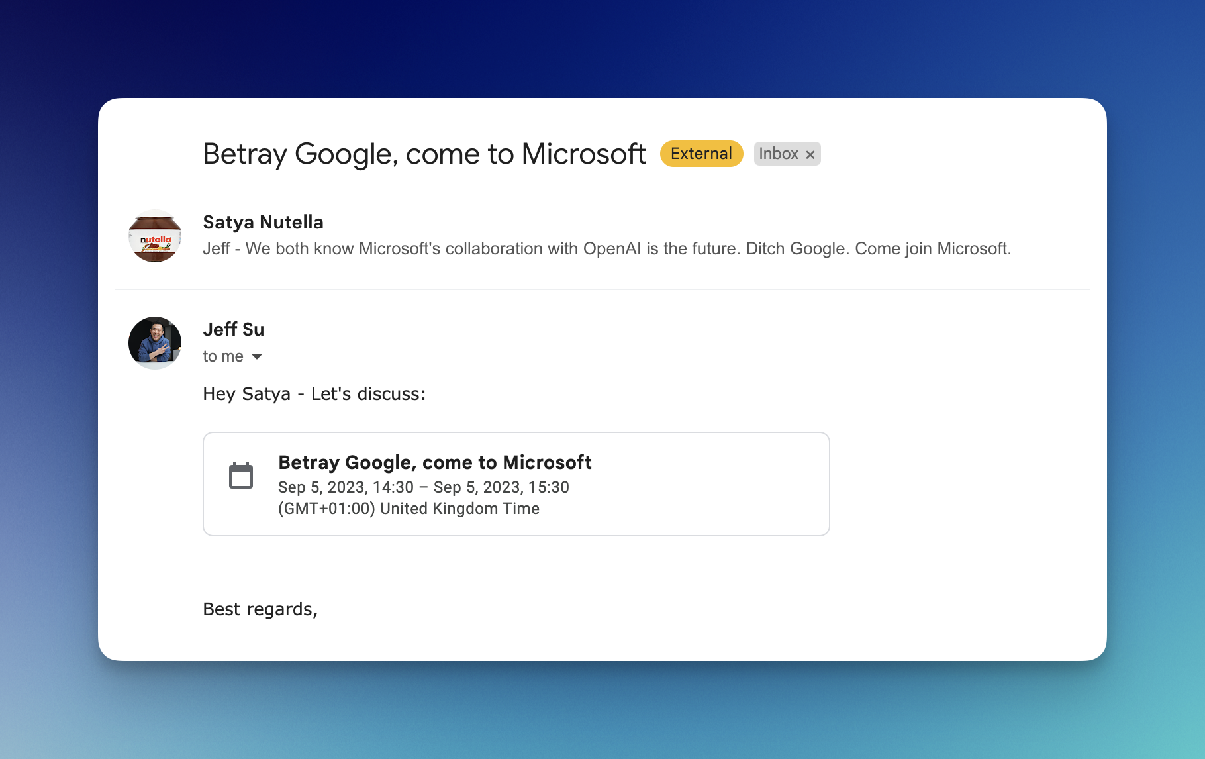Click the calendar icon in the event card
This screenshot has height=759, width=1205.
pos(241,476)
